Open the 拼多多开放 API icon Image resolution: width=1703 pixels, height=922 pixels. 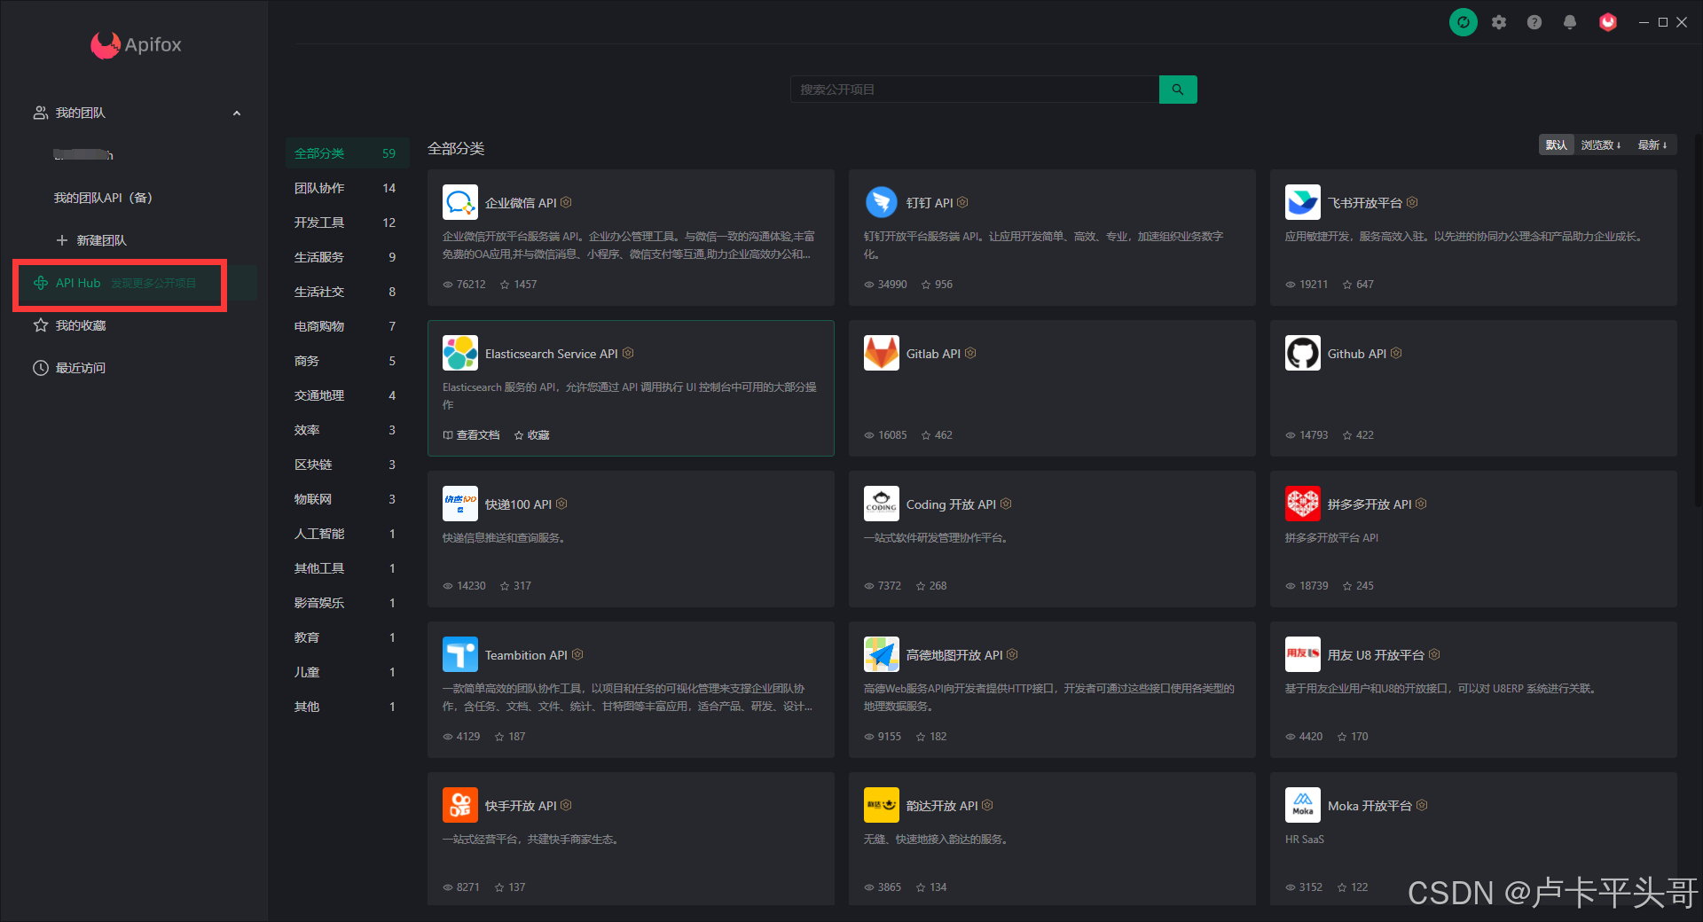pos(1303,504)
